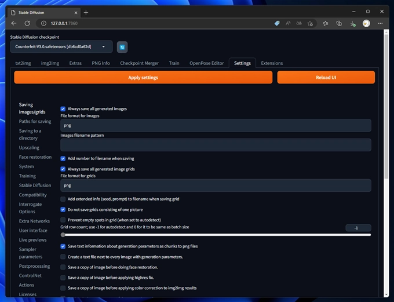
Task: Open the browser downloads panel
Action: pos(352,23)
